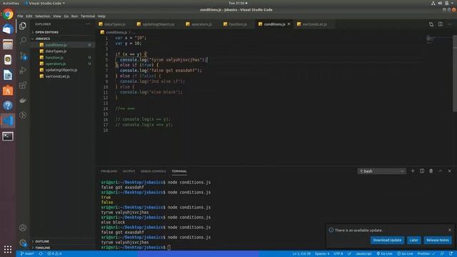Viewport: 457px width, 257px height.
Task: Open the Search view in activity bar
Action: tap(23, 40)
